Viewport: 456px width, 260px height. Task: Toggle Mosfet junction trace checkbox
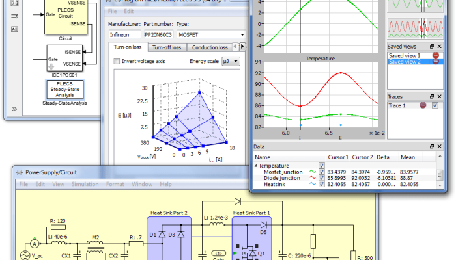coord(322,172)
